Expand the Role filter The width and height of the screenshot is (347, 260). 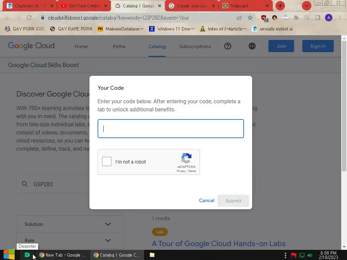click(x=70, y=240)
